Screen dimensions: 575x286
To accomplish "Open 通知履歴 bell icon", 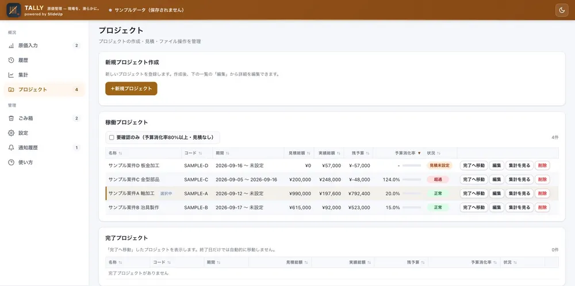I will [x=11, y=148].
